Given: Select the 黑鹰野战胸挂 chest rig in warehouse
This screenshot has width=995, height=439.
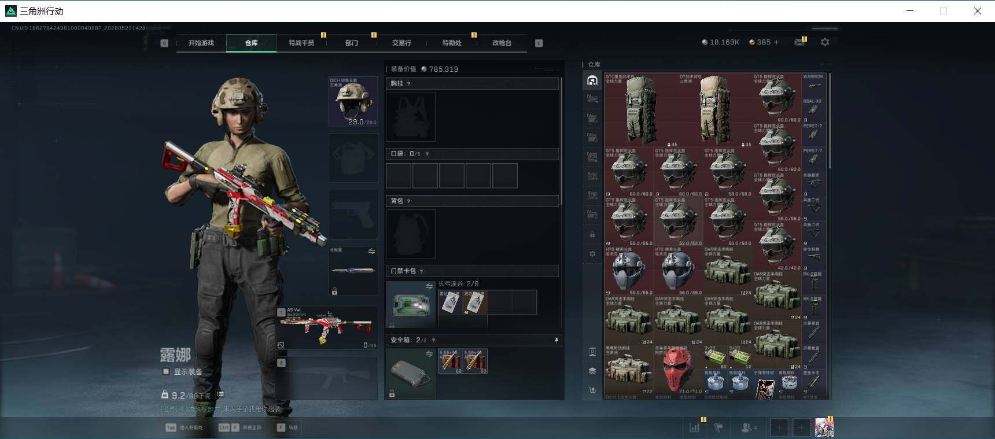Looking at the screenshot, I should 629,370.
